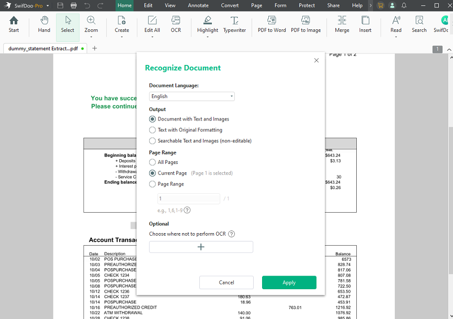The height and width of the screenshot is (319, 453).
Task: Click the Cancel button
Action: coord(226,282)
